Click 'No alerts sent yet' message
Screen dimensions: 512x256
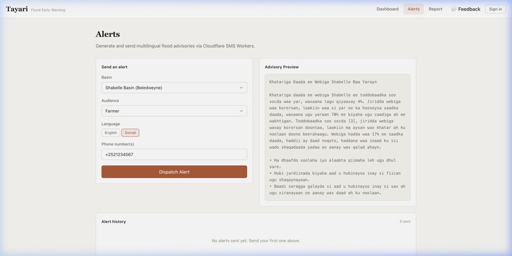tap(255, 241)
